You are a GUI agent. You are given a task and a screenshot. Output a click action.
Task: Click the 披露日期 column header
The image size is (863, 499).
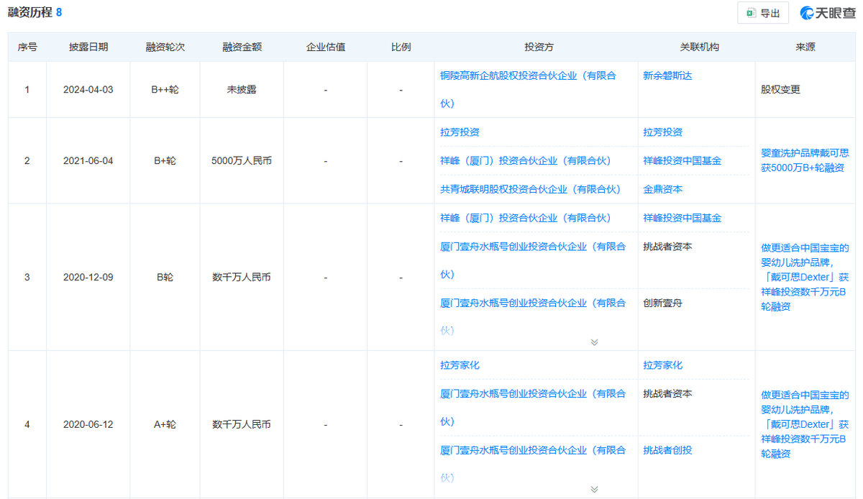coord(88,47)
